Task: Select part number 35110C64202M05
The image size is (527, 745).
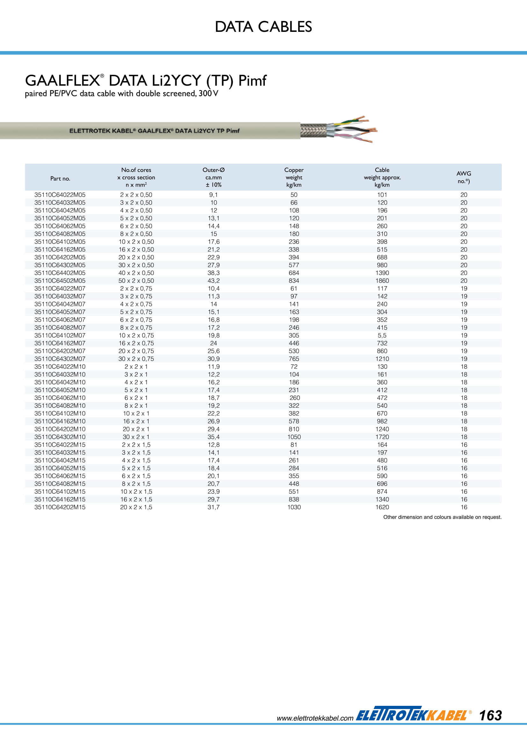Action: (60, 257)
